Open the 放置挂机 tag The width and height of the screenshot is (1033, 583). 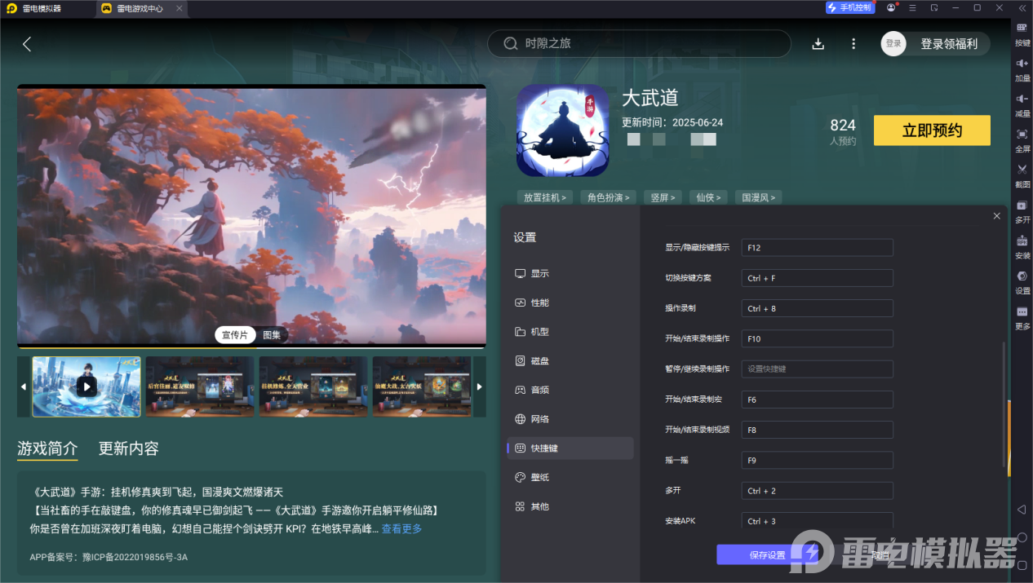tap(546, 197)
